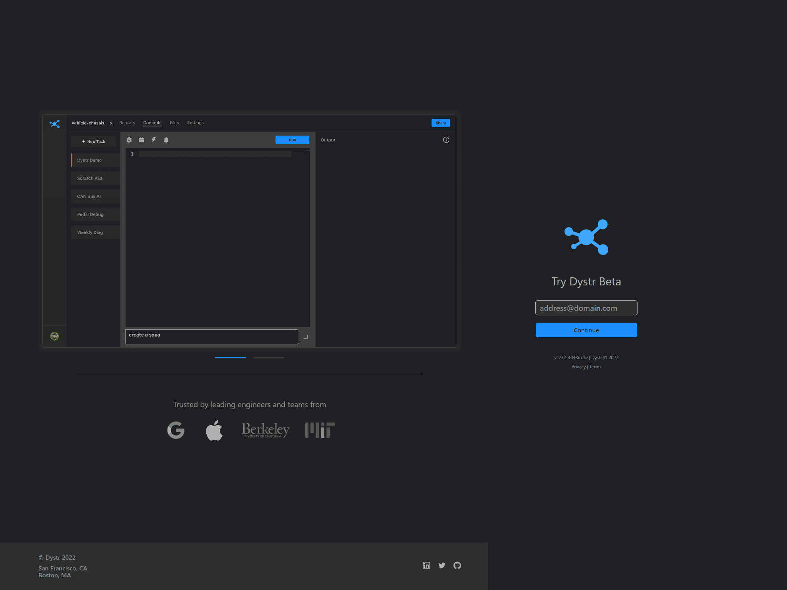Open the GitHub icon in the footer
Image resolution: width=787 pixels, height=590 pixels.
click(457, 565)
